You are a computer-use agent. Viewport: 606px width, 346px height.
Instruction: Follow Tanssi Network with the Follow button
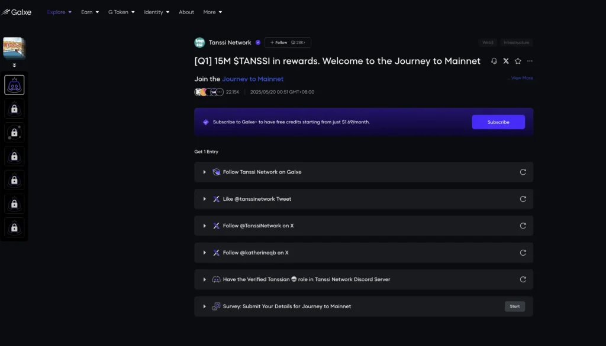(279, 43)
